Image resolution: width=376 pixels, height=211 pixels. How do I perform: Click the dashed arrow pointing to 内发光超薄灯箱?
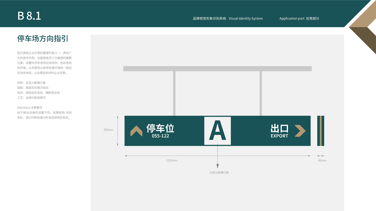(217, 156)
